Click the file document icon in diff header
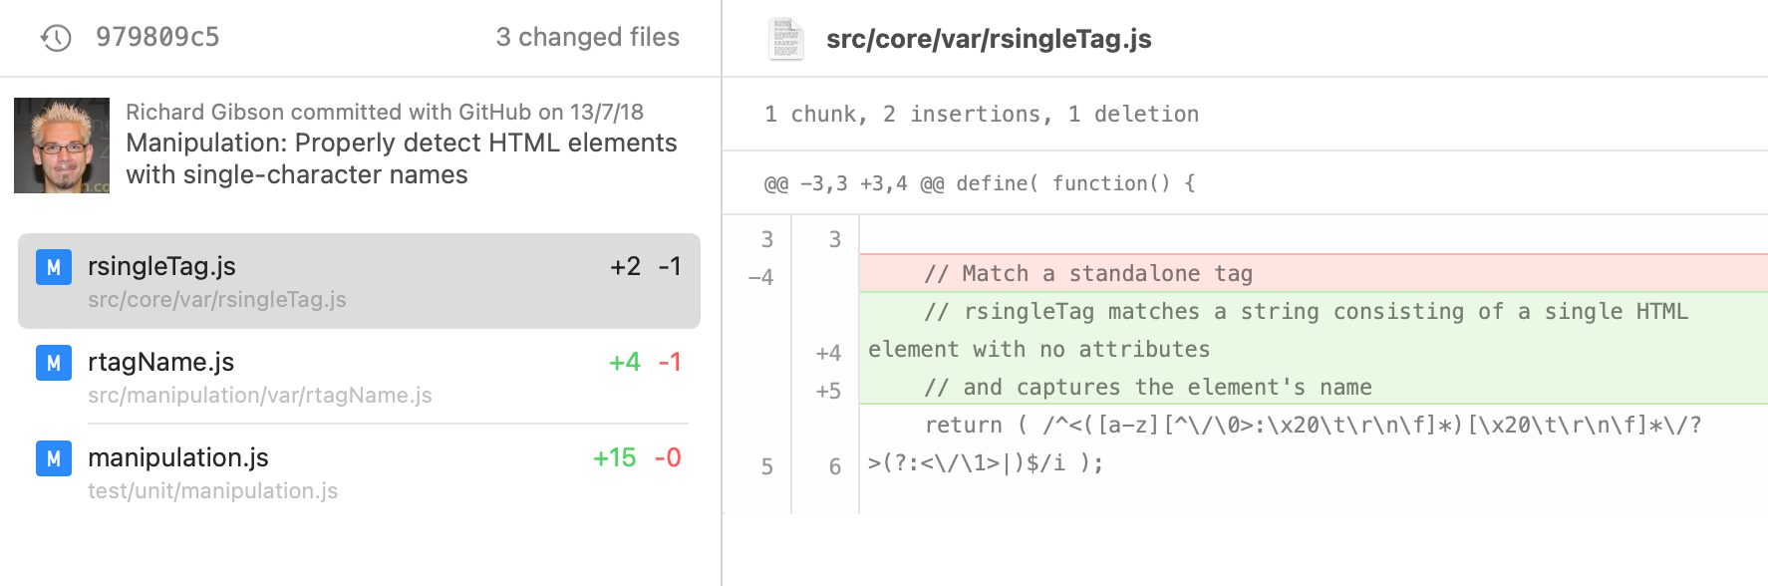The height and width of the screenshot is (586, 1768). 785,39
